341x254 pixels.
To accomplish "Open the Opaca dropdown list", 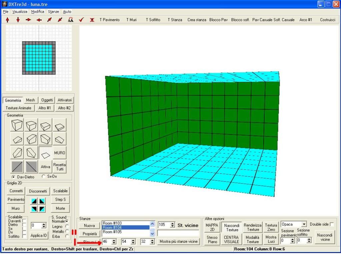I will click(304, 225).
